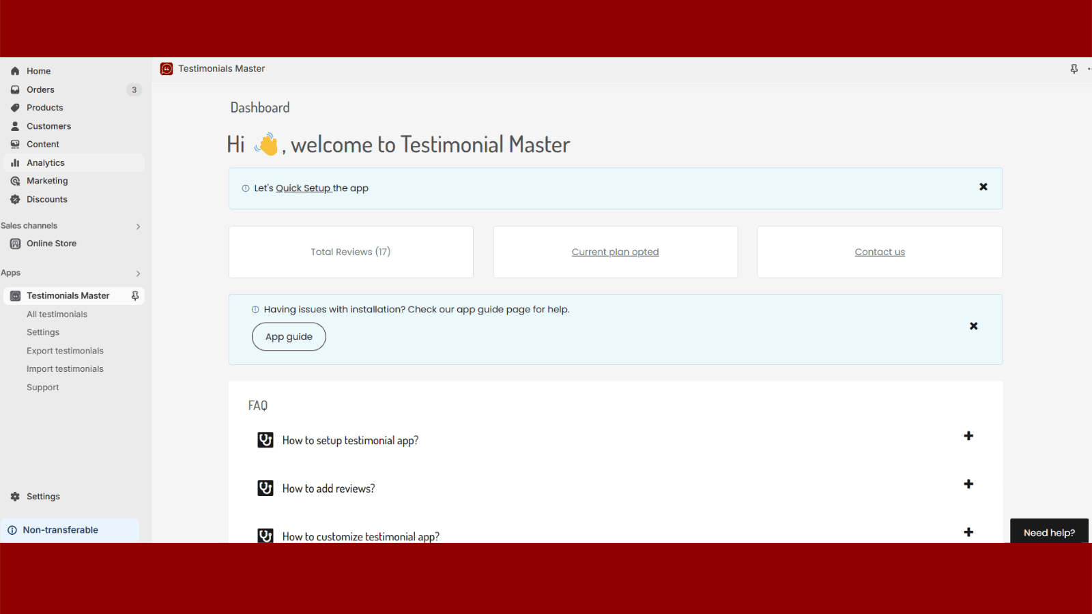The height and width of the screenshot is (614, 1092).
Task: Expand the FAQ 'How to add reviews?'
Action: click(x=968, y=484)
